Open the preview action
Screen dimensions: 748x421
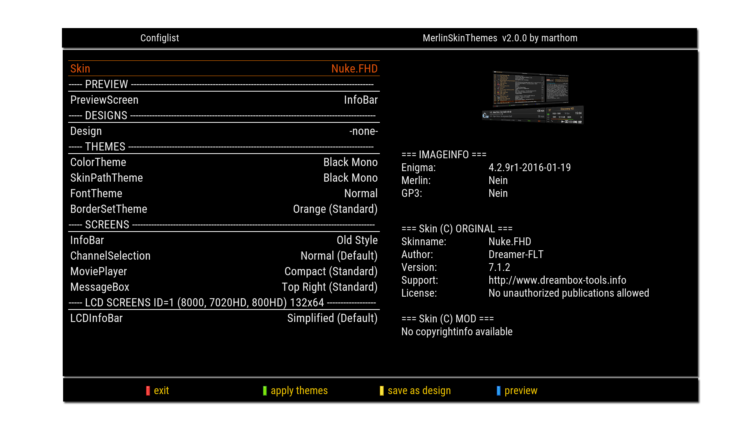tap(521, 391)
